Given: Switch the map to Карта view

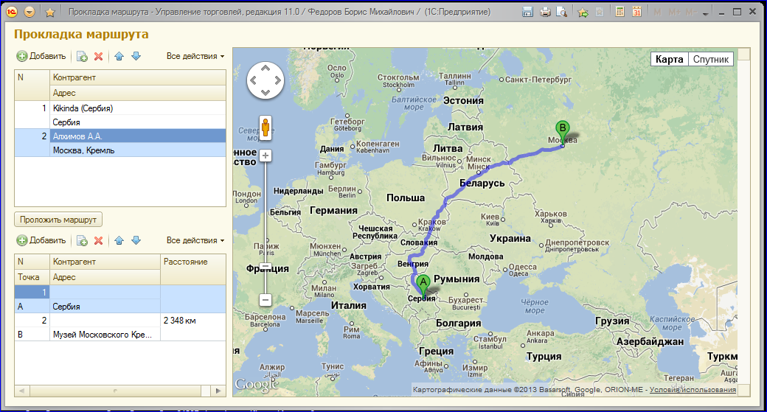Looking at the screenshot, I should tap(669, 59).
